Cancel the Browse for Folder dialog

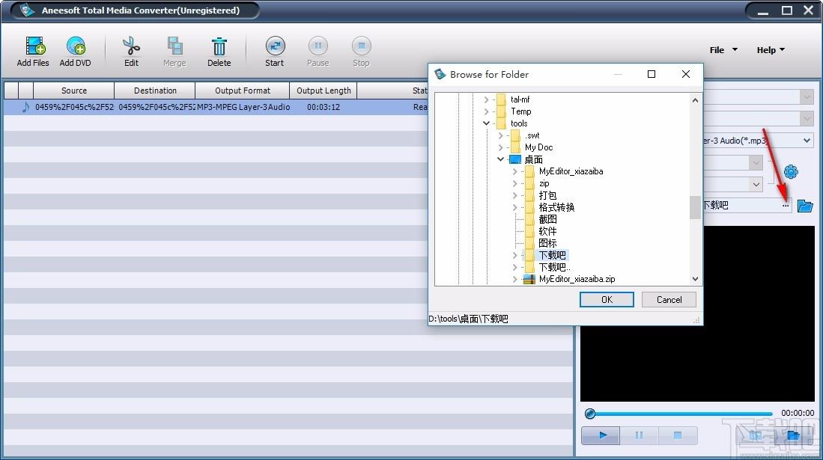(x=669, y=299)
